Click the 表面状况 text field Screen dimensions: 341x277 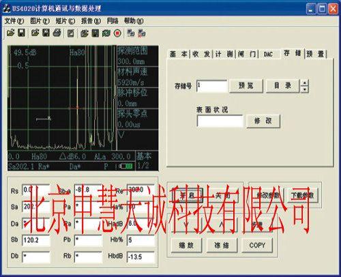pyautogui.click(x=220, y=121)
